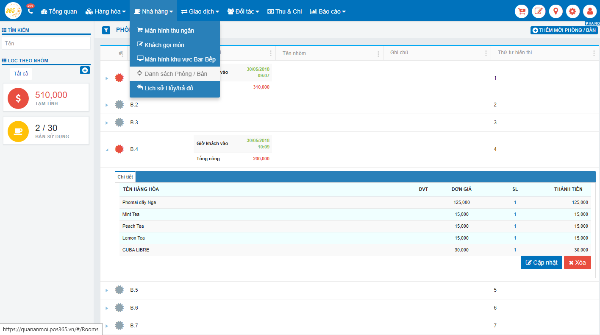This screenshot has height=335, width=600.
Task: Click the red shopping cart icon in header
Action: coord(522,11)
